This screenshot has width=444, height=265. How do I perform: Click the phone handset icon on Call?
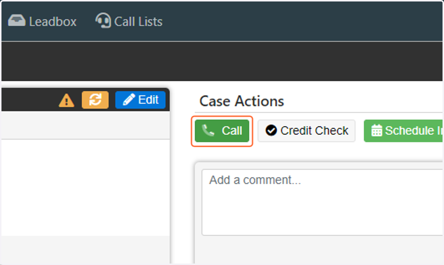[208, 130]
